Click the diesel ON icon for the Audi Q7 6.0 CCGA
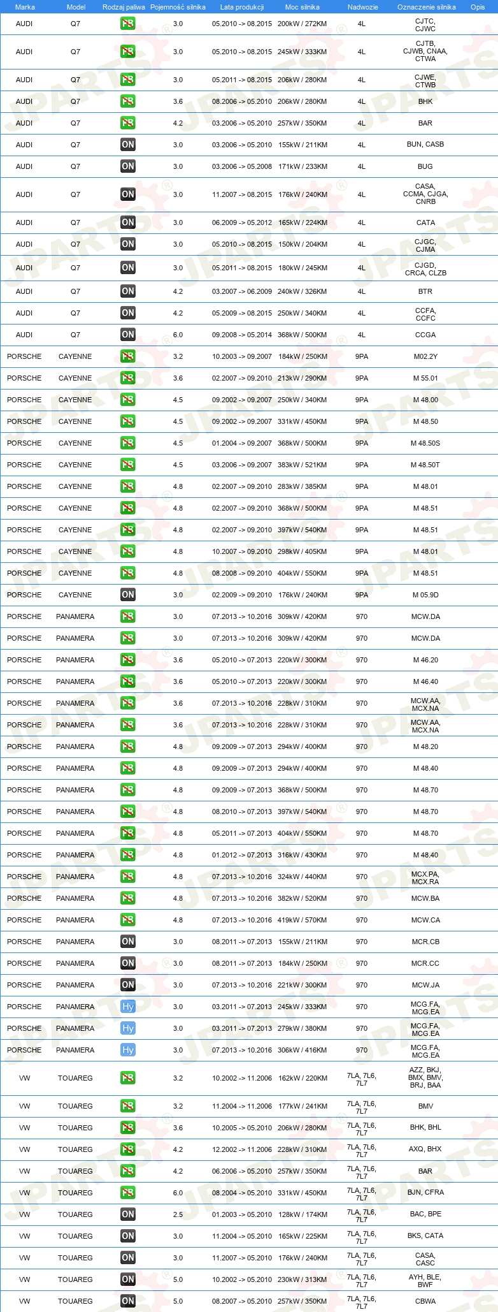 (128, 335)
